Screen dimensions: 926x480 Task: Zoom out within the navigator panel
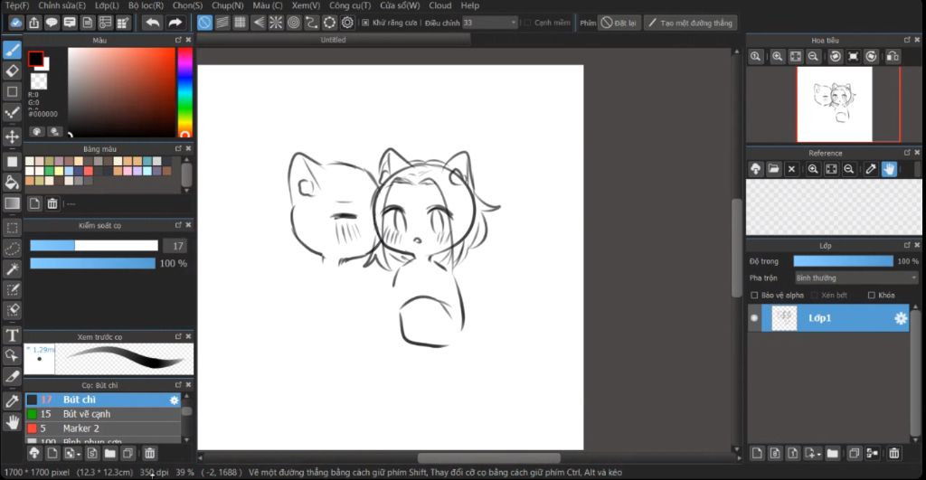[x=813, y=56]
